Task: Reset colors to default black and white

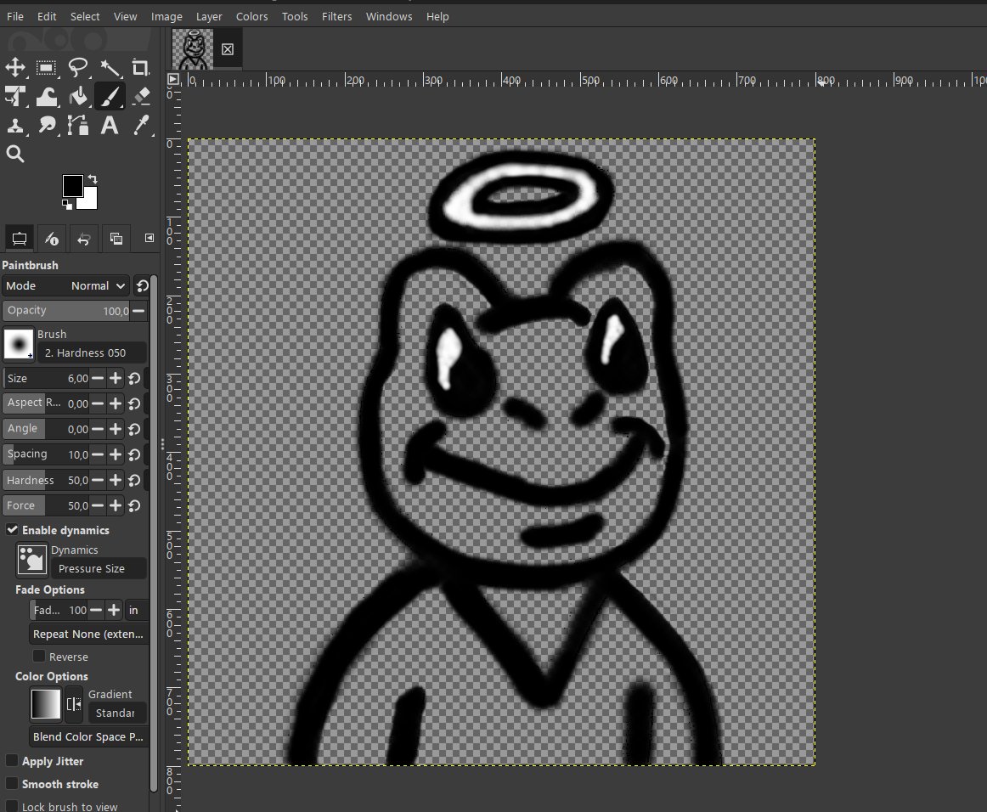Action: click(67, 205)
